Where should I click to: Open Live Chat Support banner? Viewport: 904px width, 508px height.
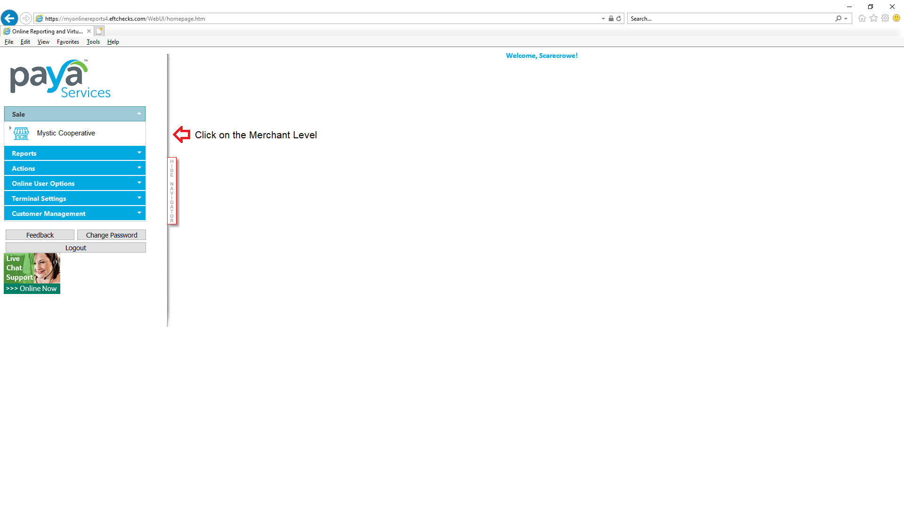tap(32, 274)
